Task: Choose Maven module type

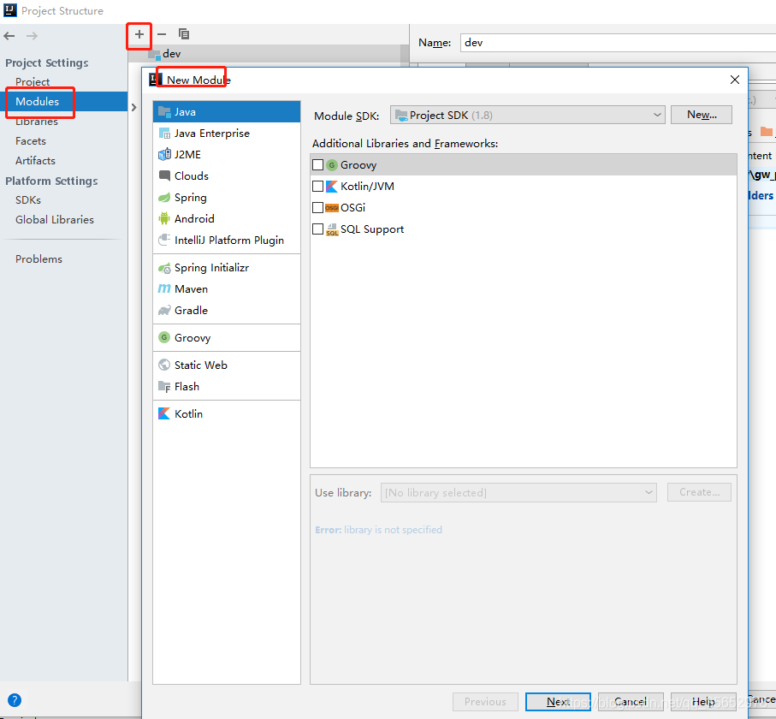Action: click(227, 288)
